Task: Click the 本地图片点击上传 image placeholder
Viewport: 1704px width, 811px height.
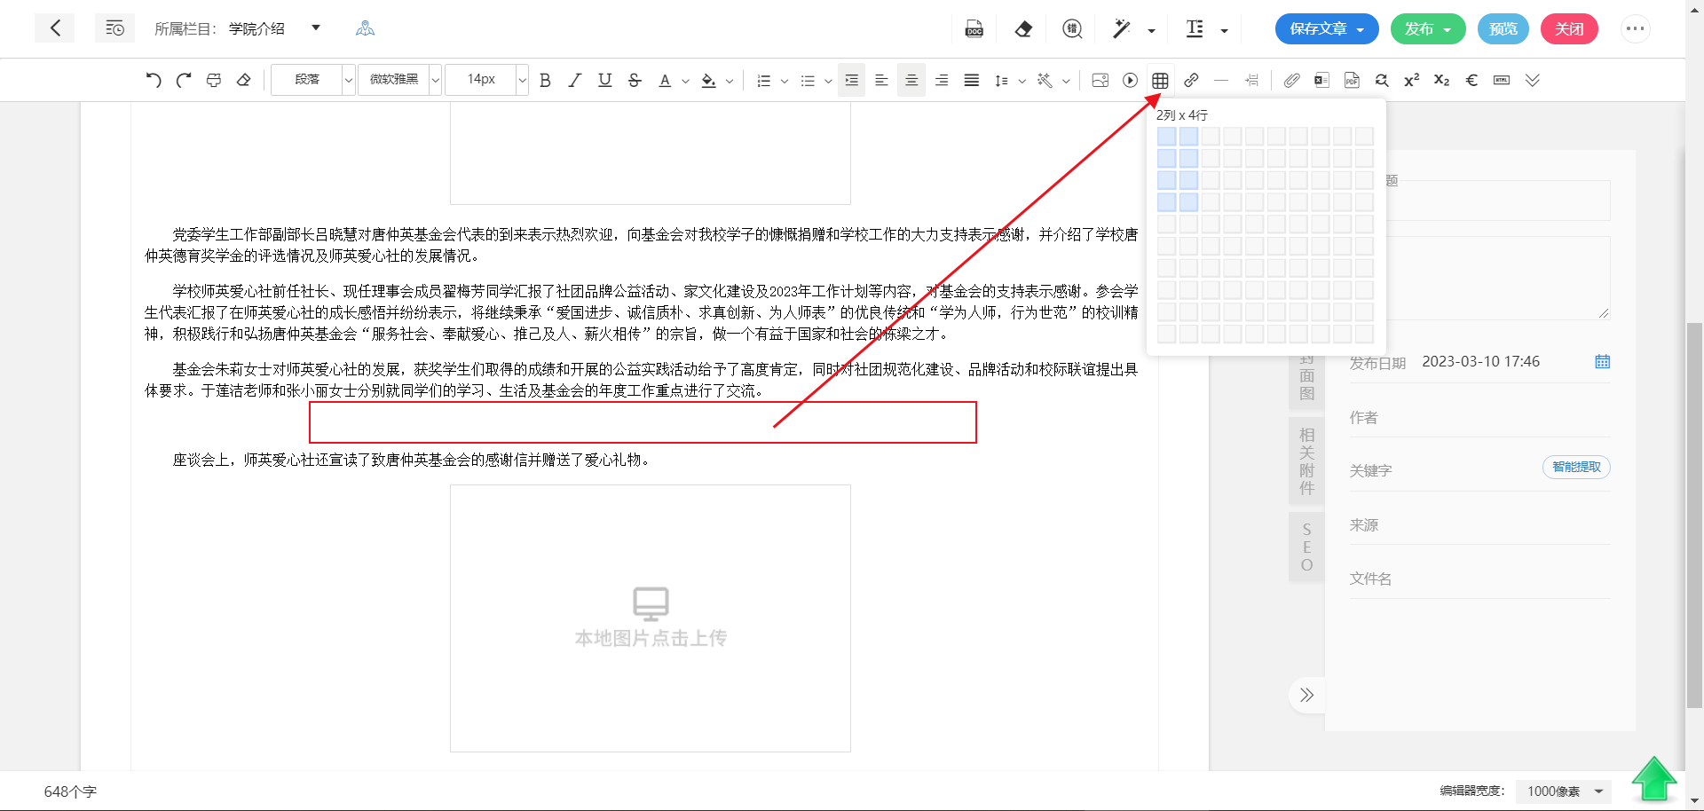Action: 650,618
